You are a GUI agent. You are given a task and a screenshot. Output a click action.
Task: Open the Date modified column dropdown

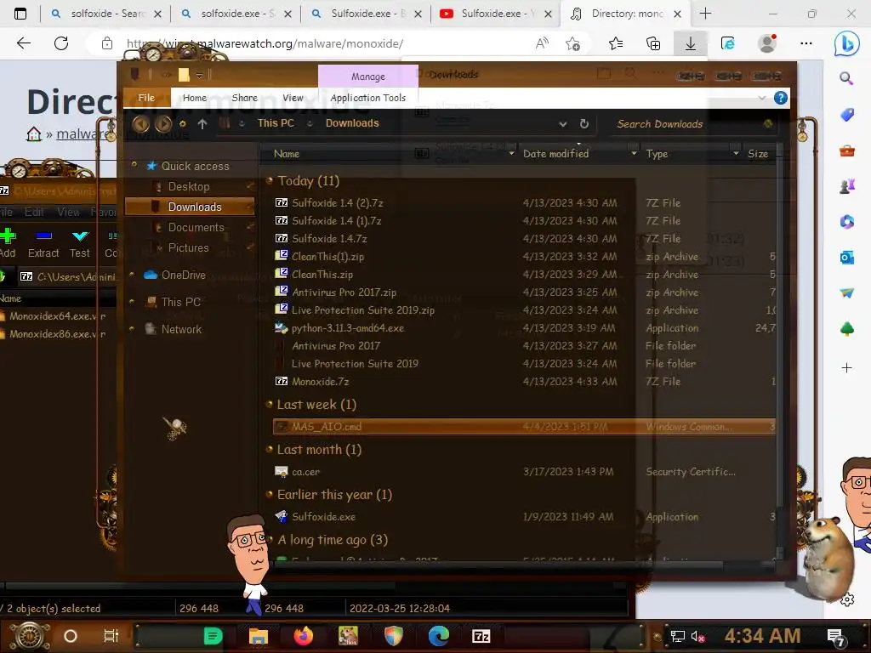pyautogui.click(x=634, y=153)
